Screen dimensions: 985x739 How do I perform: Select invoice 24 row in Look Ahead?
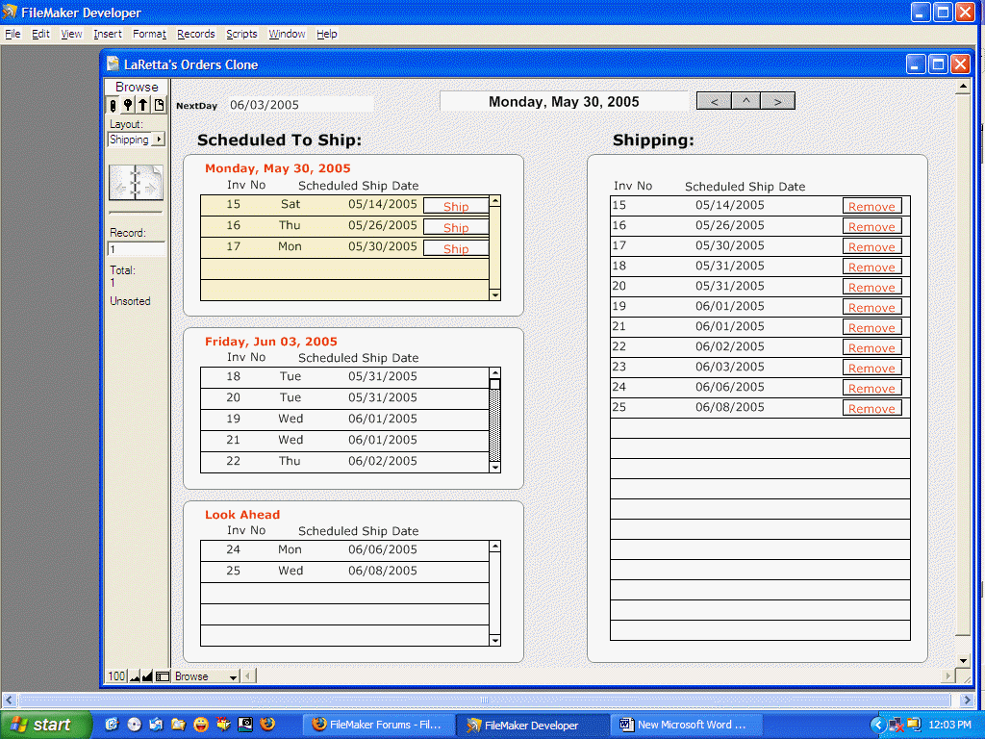point(344,549)
